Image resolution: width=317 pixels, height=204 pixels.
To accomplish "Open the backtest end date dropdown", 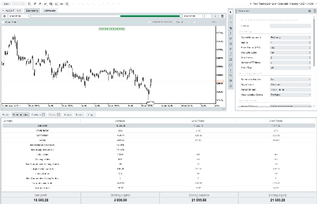I will pos(193,16).
